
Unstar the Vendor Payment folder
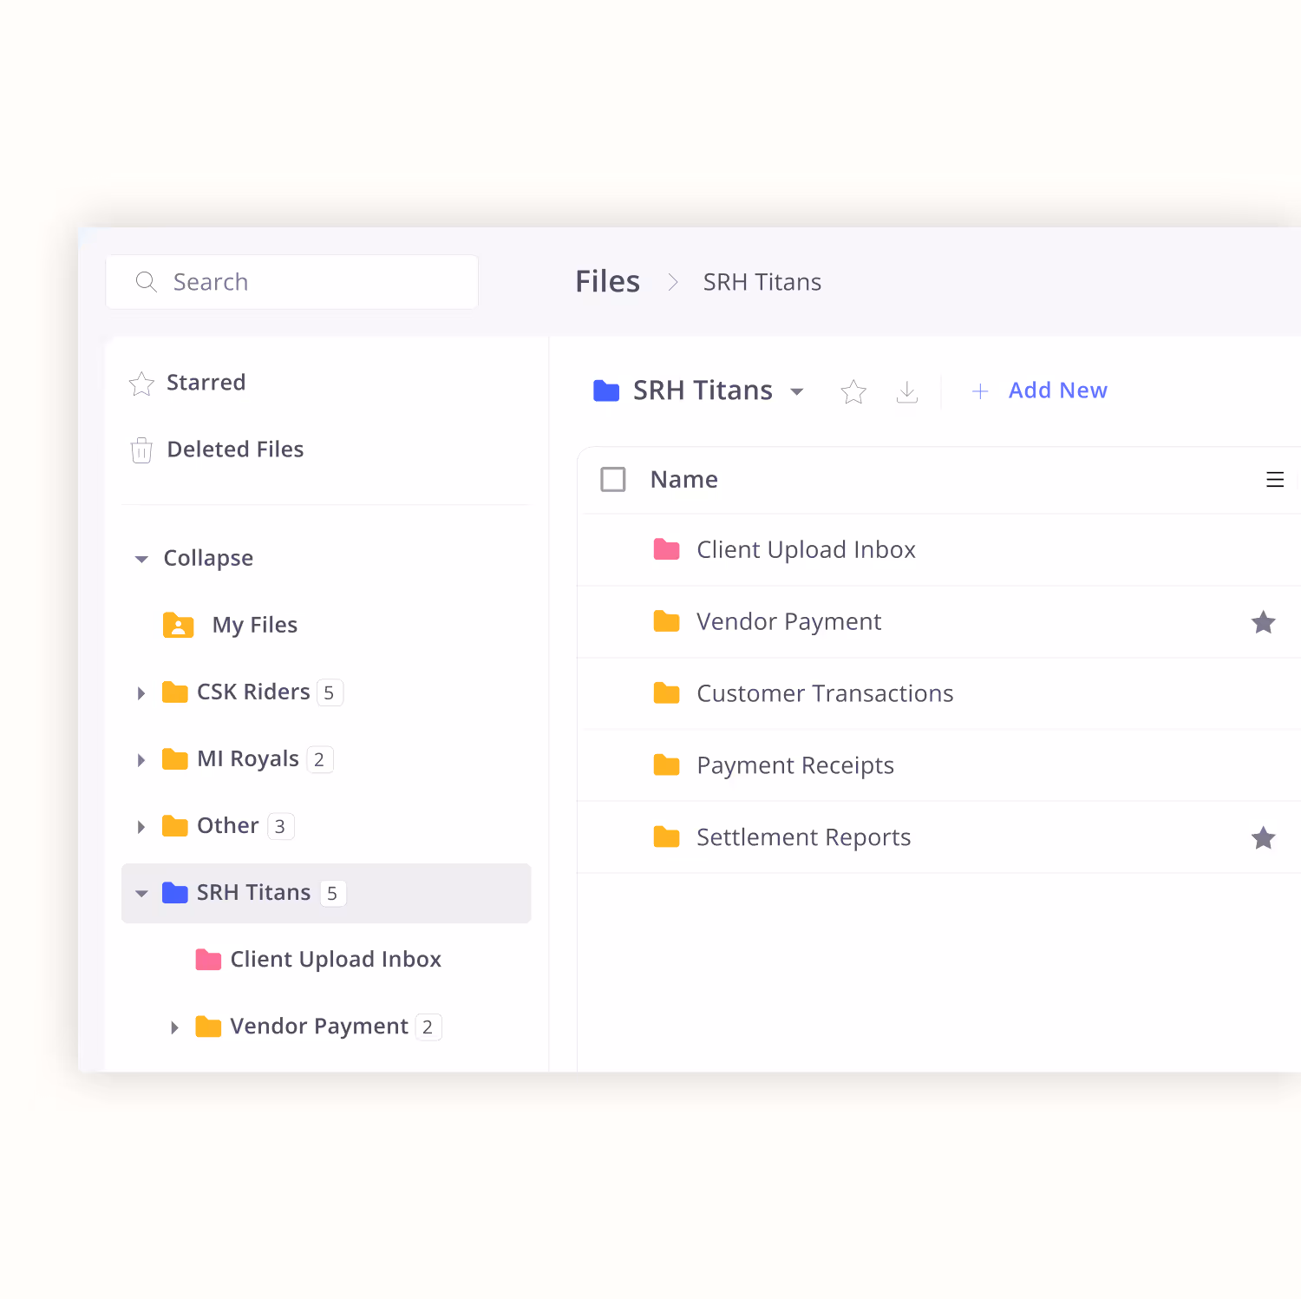point(1263,622)
